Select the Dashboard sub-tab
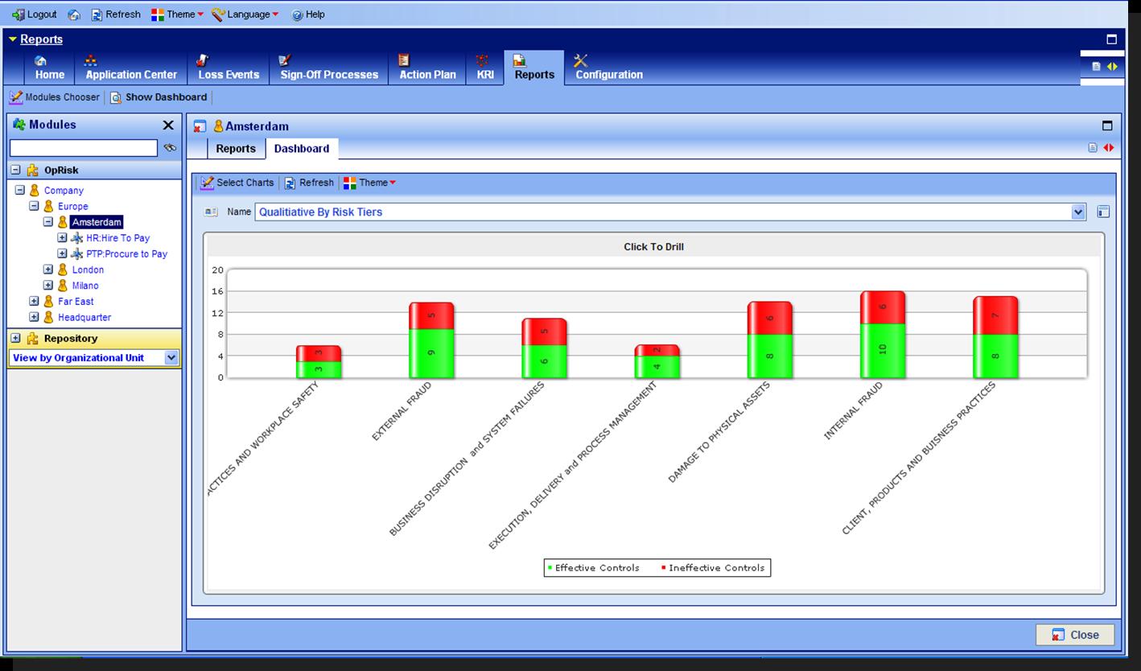1141x671 pixels. point(302,149)
